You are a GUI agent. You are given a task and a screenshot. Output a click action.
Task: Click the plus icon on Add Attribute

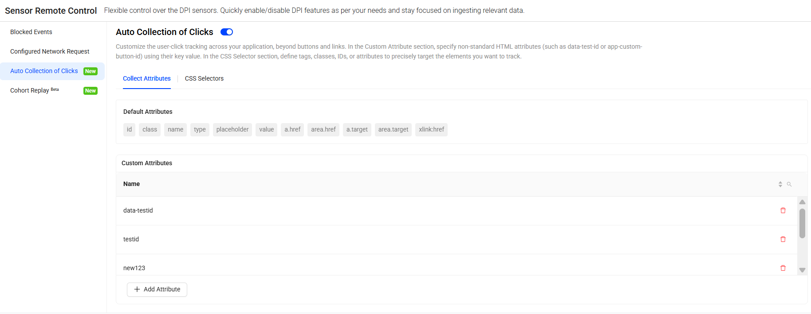pyautogui.click(x=137, y=289)
